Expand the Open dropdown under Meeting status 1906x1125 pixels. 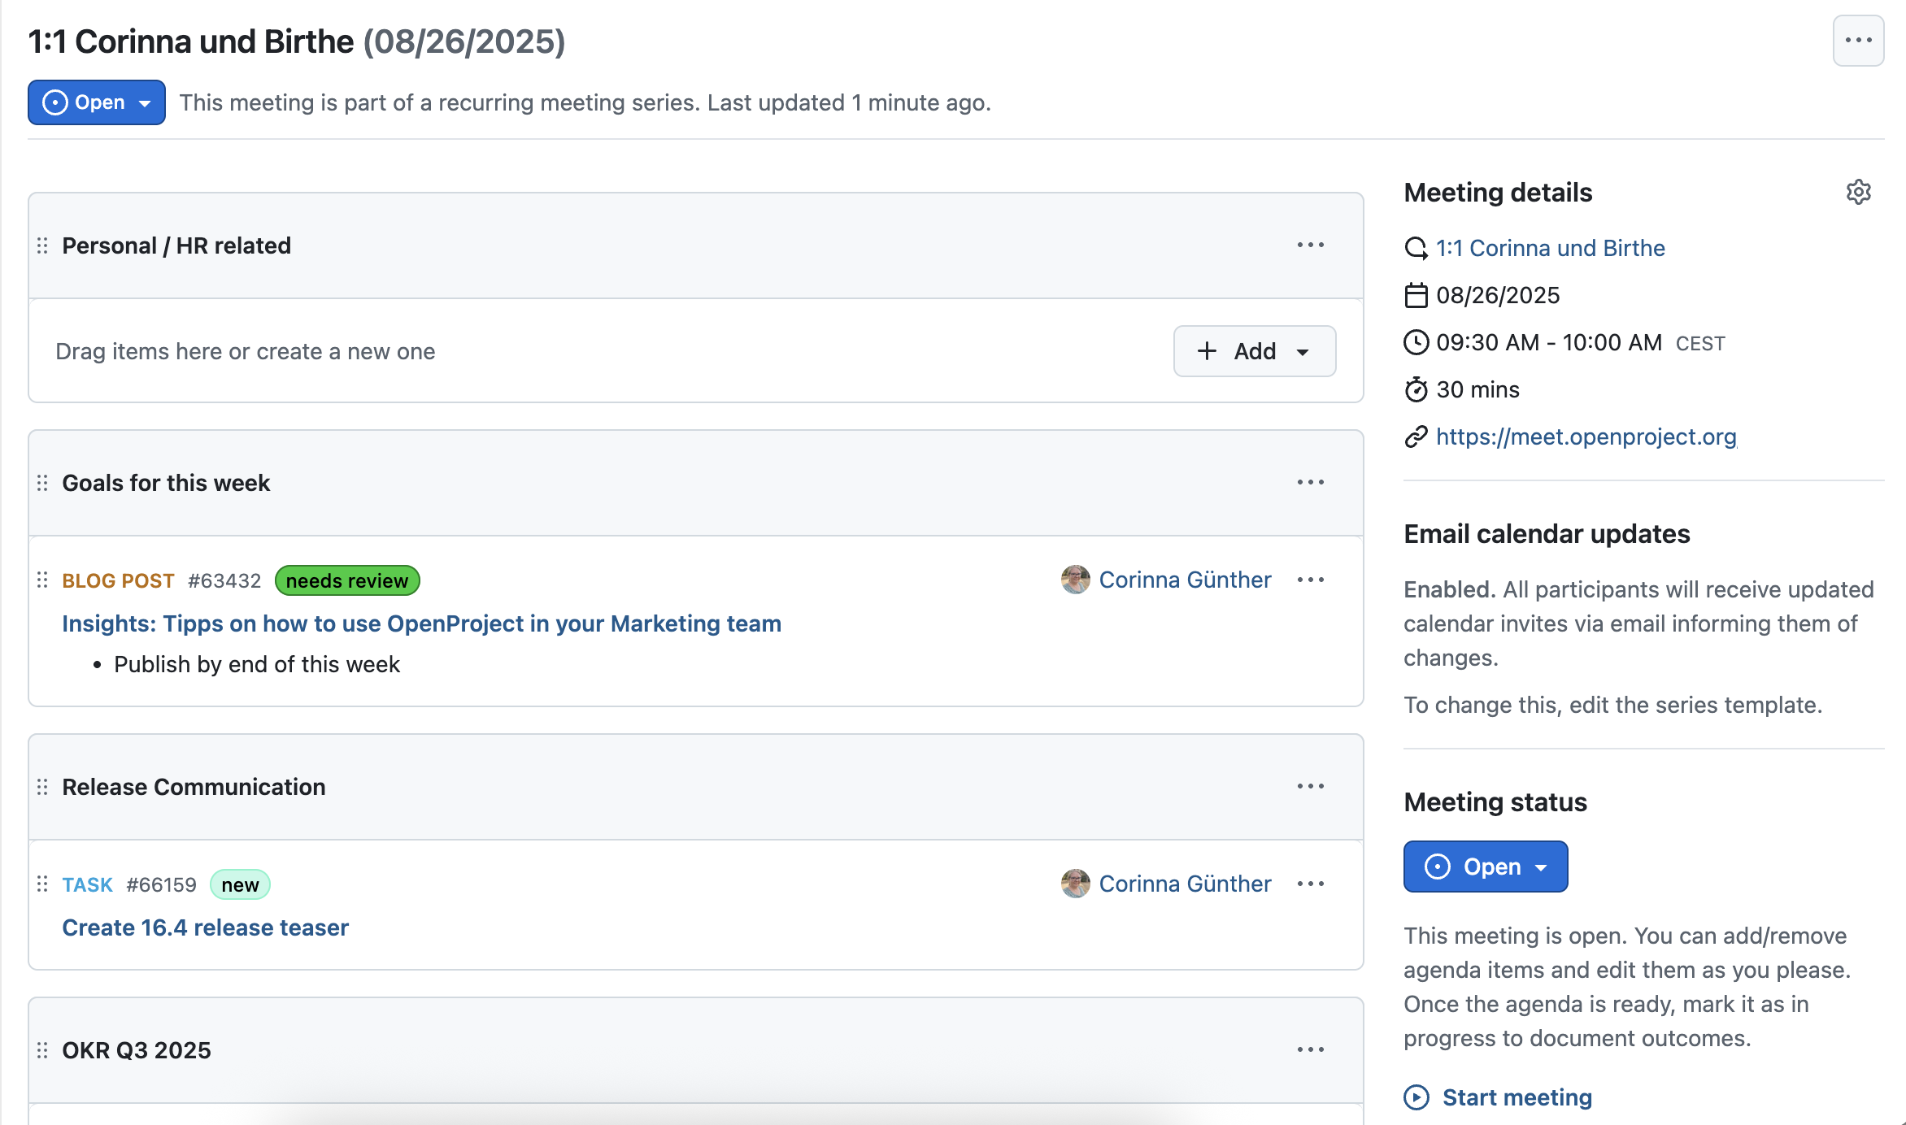tap(1542, 867)
